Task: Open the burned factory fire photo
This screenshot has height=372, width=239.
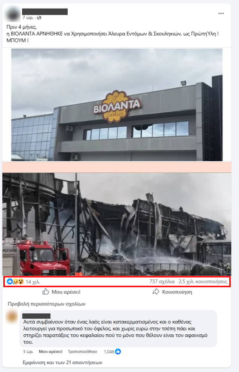Action: coord(117,224)
